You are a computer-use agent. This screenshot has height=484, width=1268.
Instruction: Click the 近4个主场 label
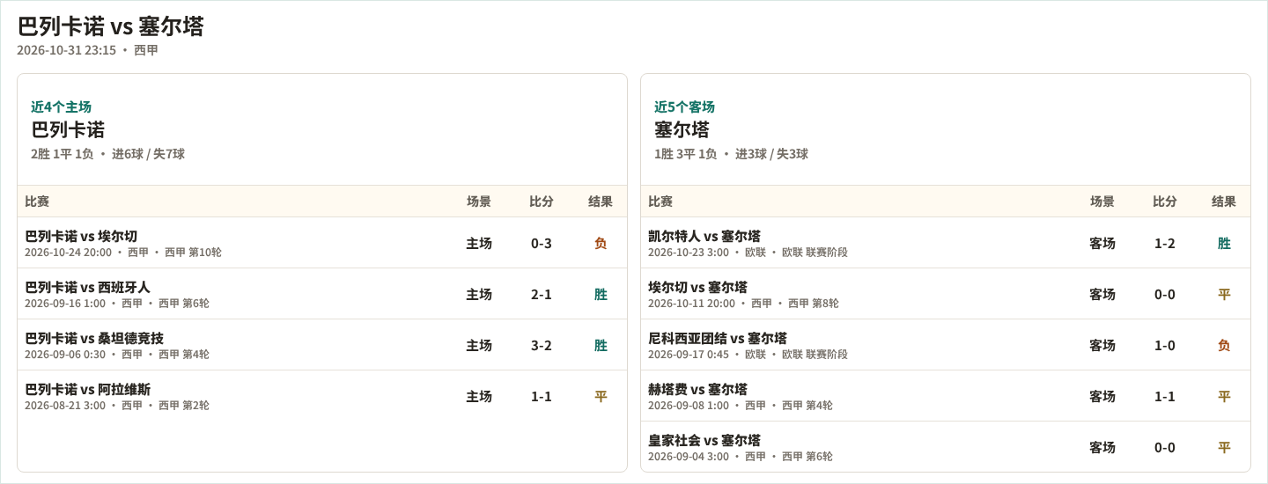(x=61, y=106)
